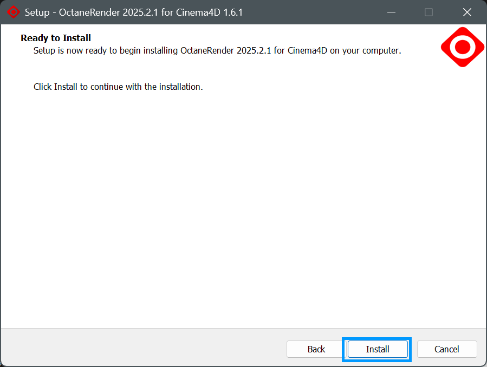Click the "Click Install to continue" instruction line
The image size is (487, 367).
tap(118, 87)
